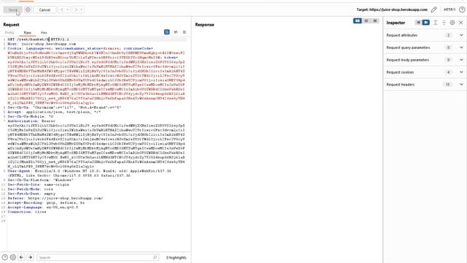The height and width of the screenshot is (263, 467).
Task: Click Request query parameters label
Action: pos(408,47)
